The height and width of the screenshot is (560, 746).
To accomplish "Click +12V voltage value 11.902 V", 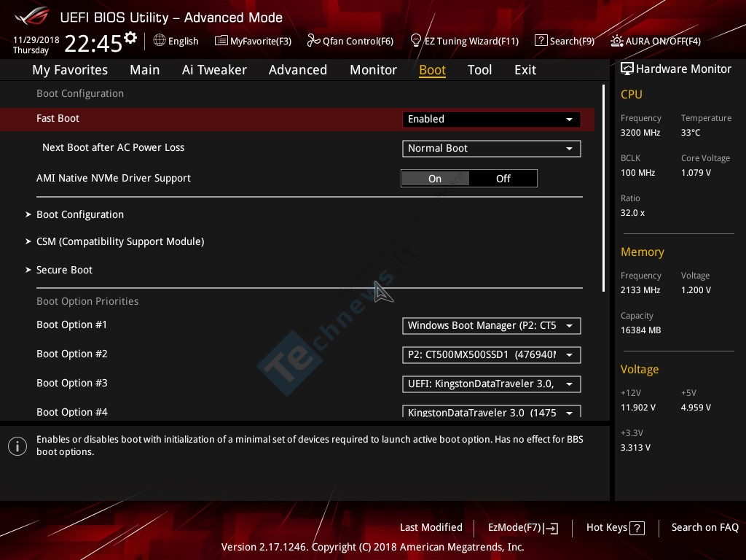I will coord(638,408).
